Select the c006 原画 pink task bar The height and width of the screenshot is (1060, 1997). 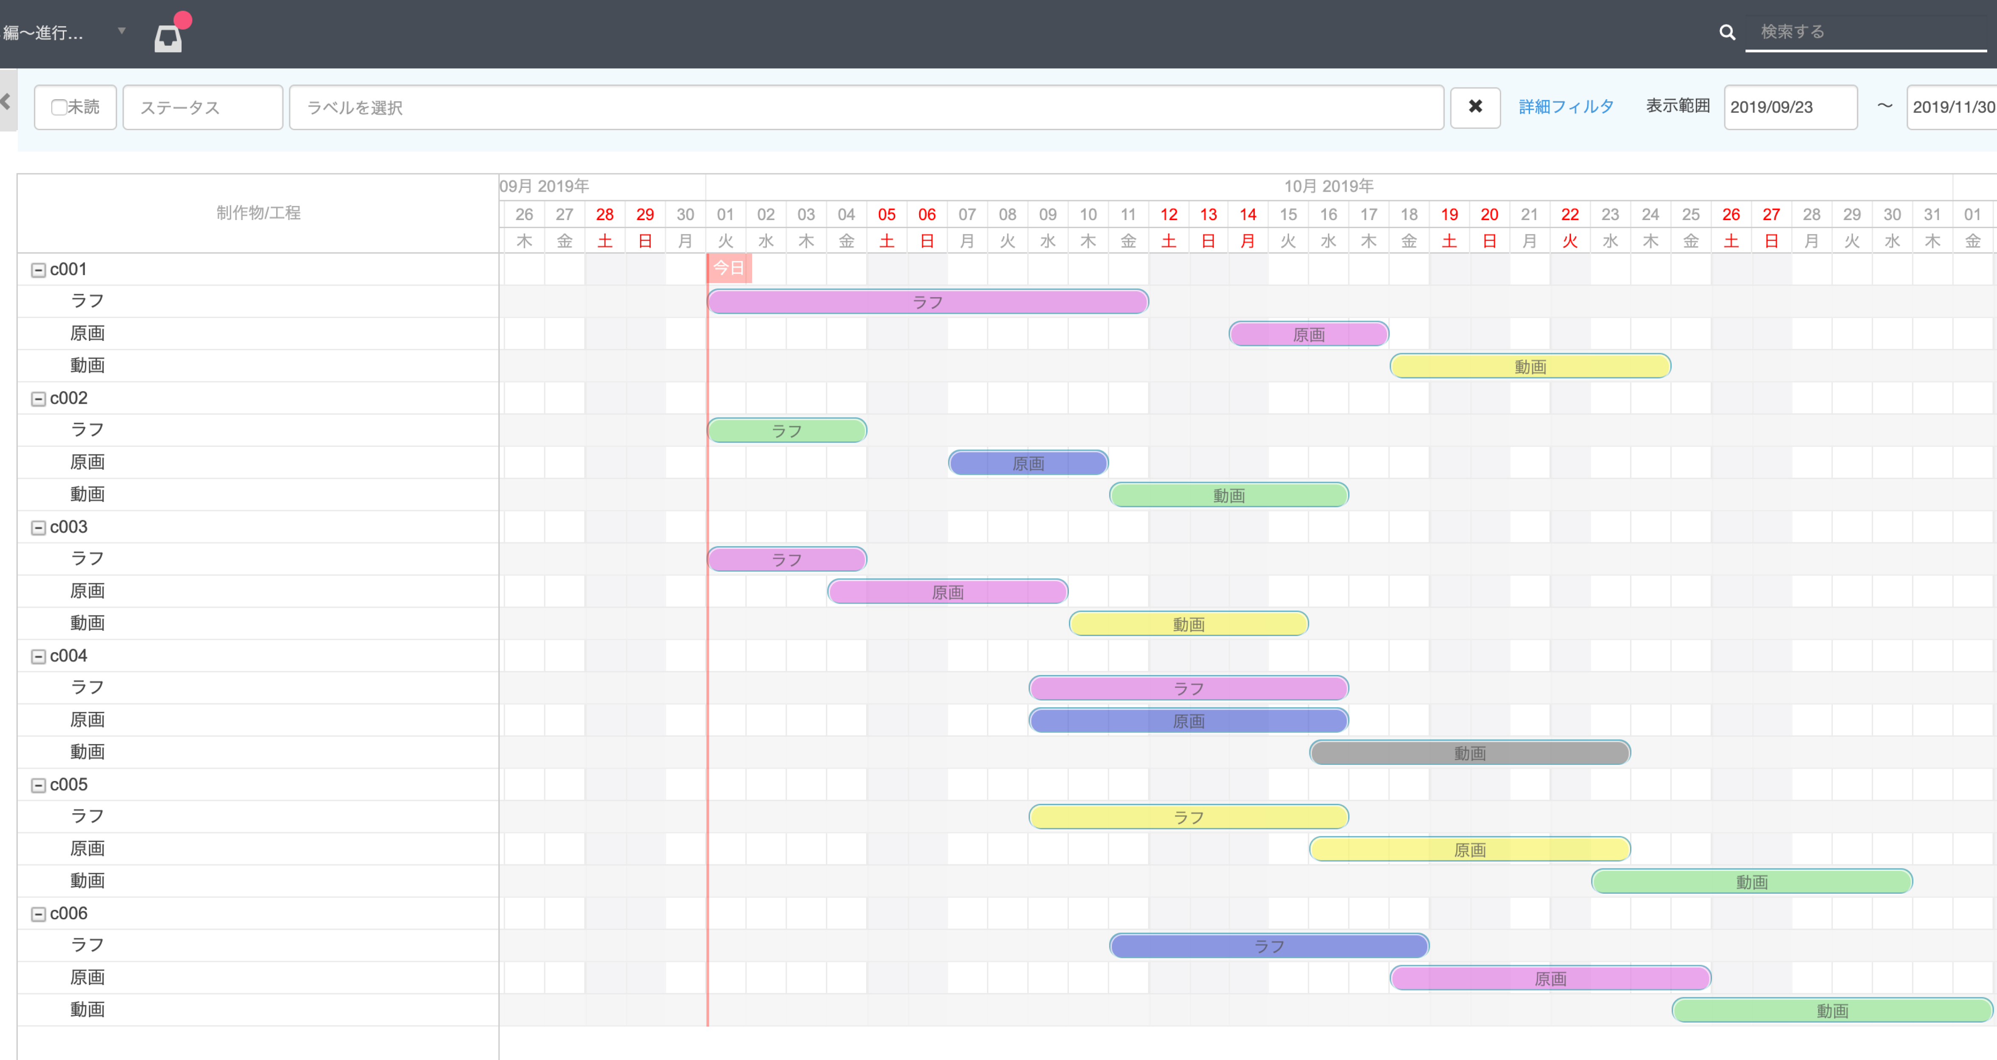point(1550,977)
